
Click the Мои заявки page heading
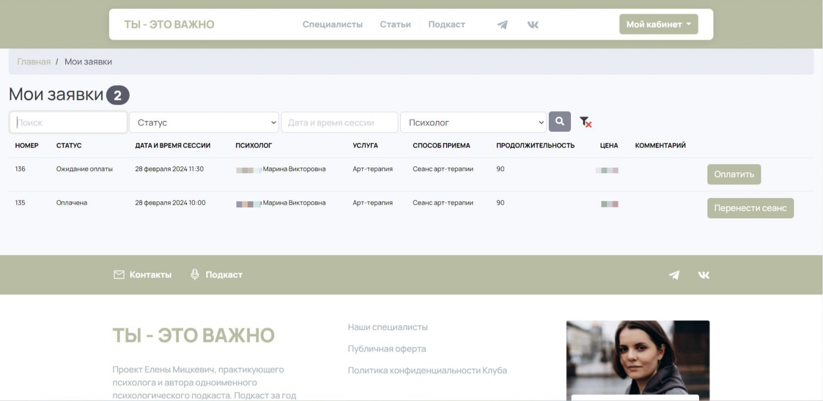tap(56, 95)
